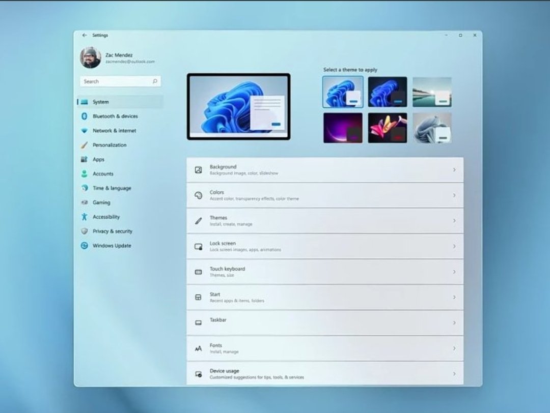
Task: Click the search magnifier icon
Action: point(155,81)
